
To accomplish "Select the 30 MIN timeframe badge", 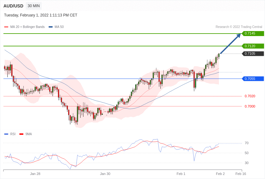I will pos(34,6).
